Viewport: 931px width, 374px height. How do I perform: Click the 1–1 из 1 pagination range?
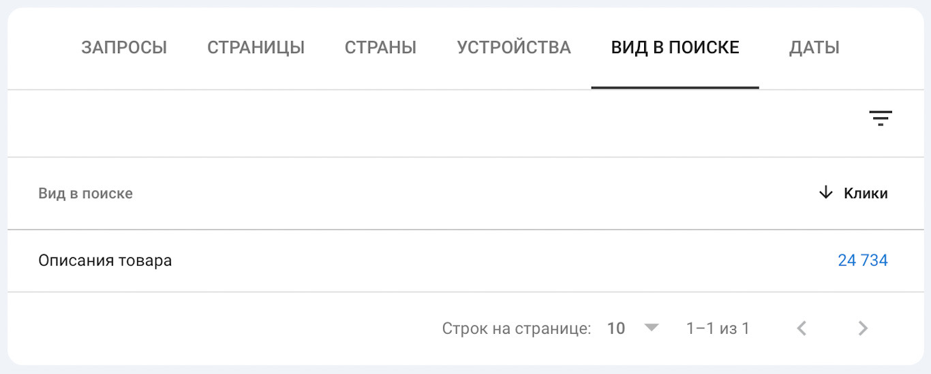pos(718,328)
